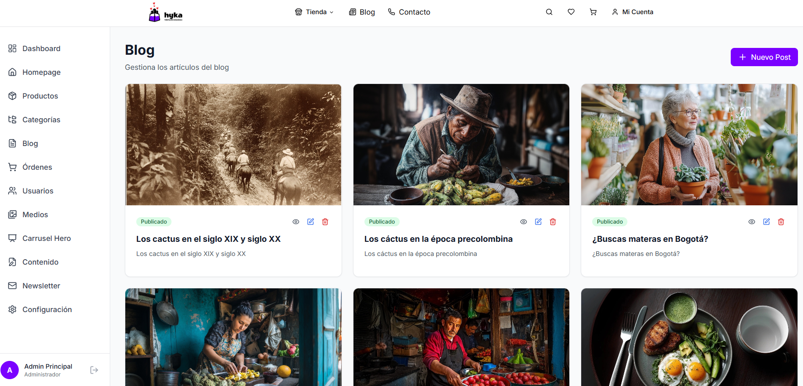Open the title ¿Buscas materas en Bogotá?
Screen dimensions: 803x386
(650, 239)
